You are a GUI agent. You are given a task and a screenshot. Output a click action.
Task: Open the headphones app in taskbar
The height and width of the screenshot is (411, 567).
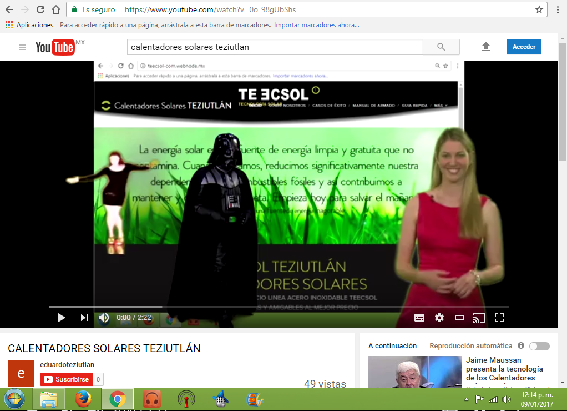coord(152,399)
